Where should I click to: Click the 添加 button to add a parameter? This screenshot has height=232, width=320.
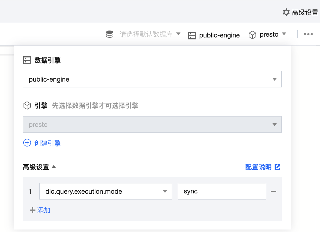[x=43, y=210]
